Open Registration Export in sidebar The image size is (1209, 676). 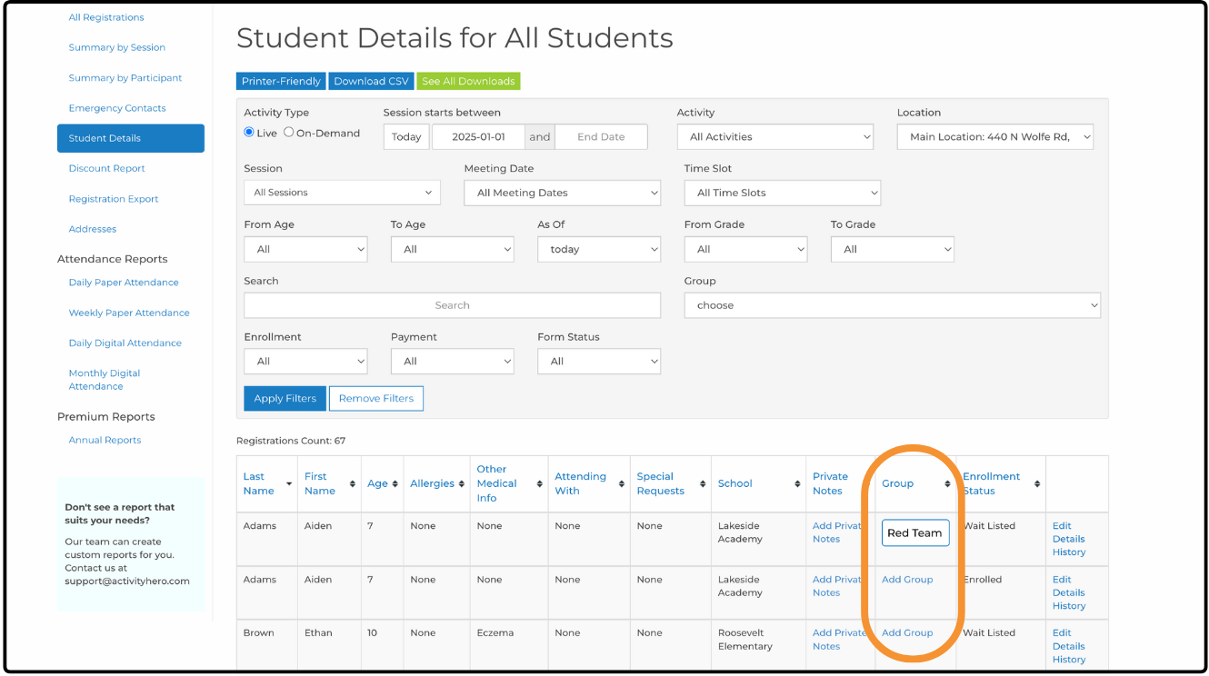point(114,199)
